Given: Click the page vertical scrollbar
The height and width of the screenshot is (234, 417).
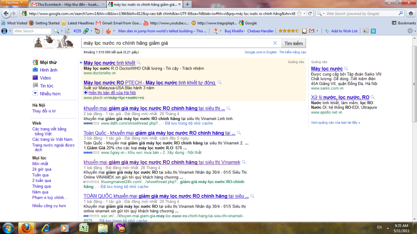Looking at the screenshot, I should click(414, 85).
